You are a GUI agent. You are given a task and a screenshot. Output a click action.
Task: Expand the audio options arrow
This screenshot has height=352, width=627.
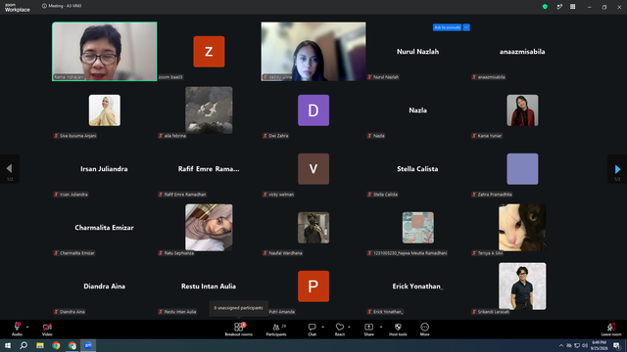click(27, 327)
